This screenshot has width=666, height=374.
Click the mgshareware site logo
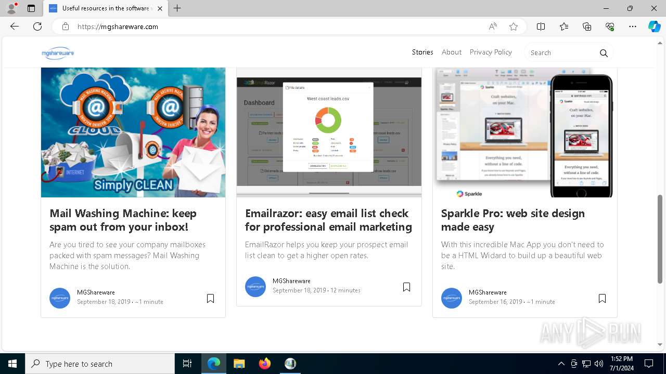point(58,53)
